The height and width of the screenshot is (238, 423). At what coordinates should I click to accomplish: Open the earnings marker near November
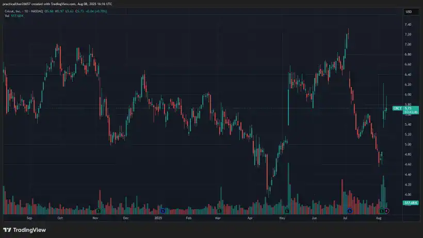pyautogui.click(x=98, y=211)
